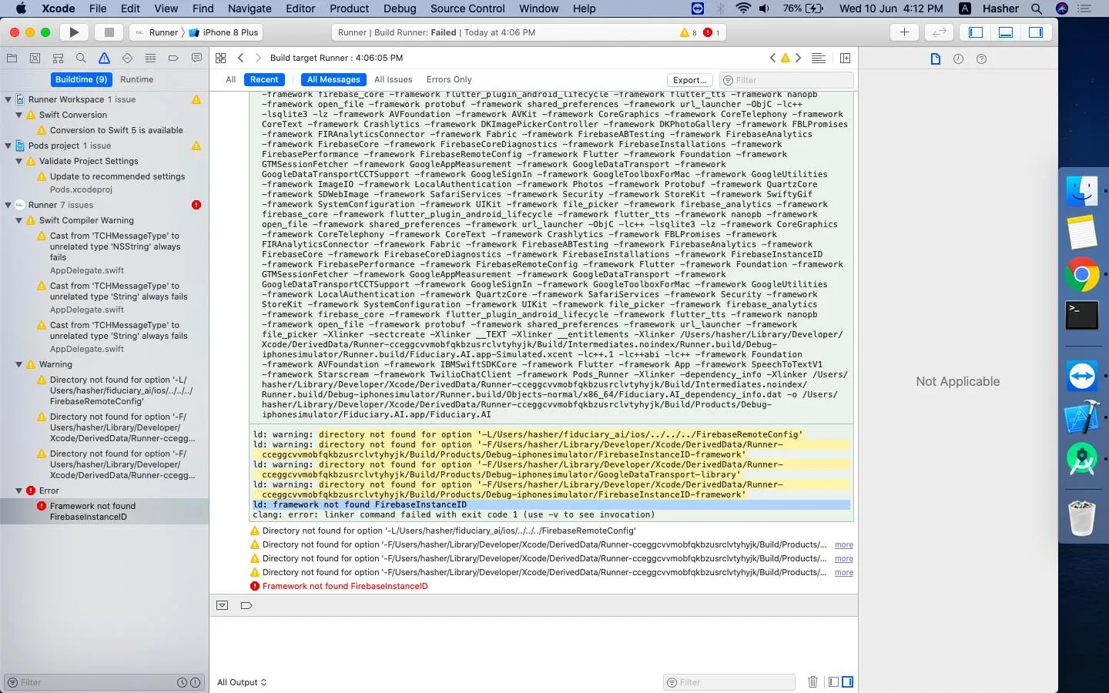Click the Export... button
This screenshot has height=693, width=1109.
click(689, 80)
